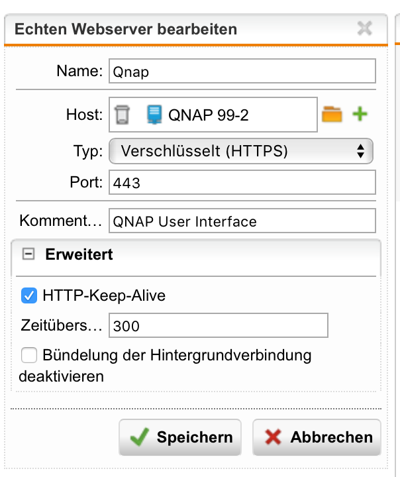Select the QNAP 99-2 host name text
Viewport: 400px width, 477px height.
pyautogui.click(x=209, y=115)
